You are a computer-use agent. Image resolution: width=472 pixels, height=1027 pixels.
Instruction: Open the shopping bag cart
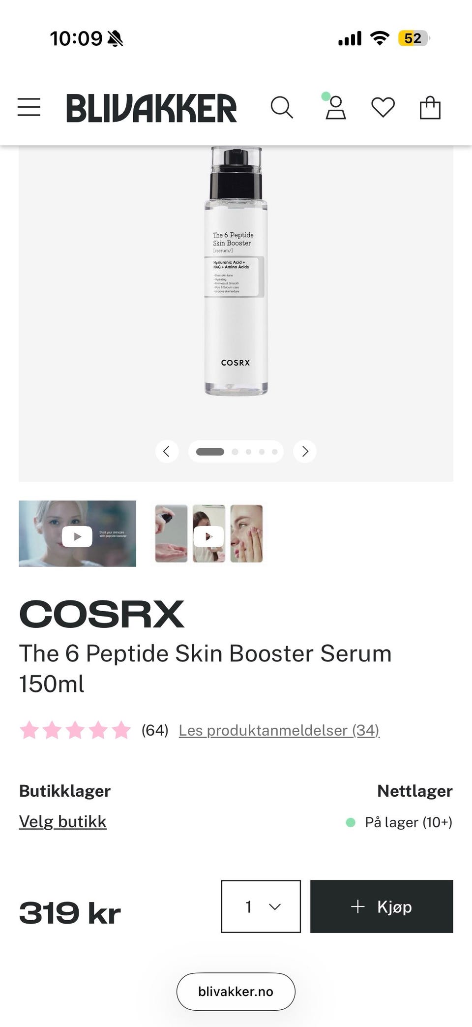pyautogui.click(x=430, y=107)
